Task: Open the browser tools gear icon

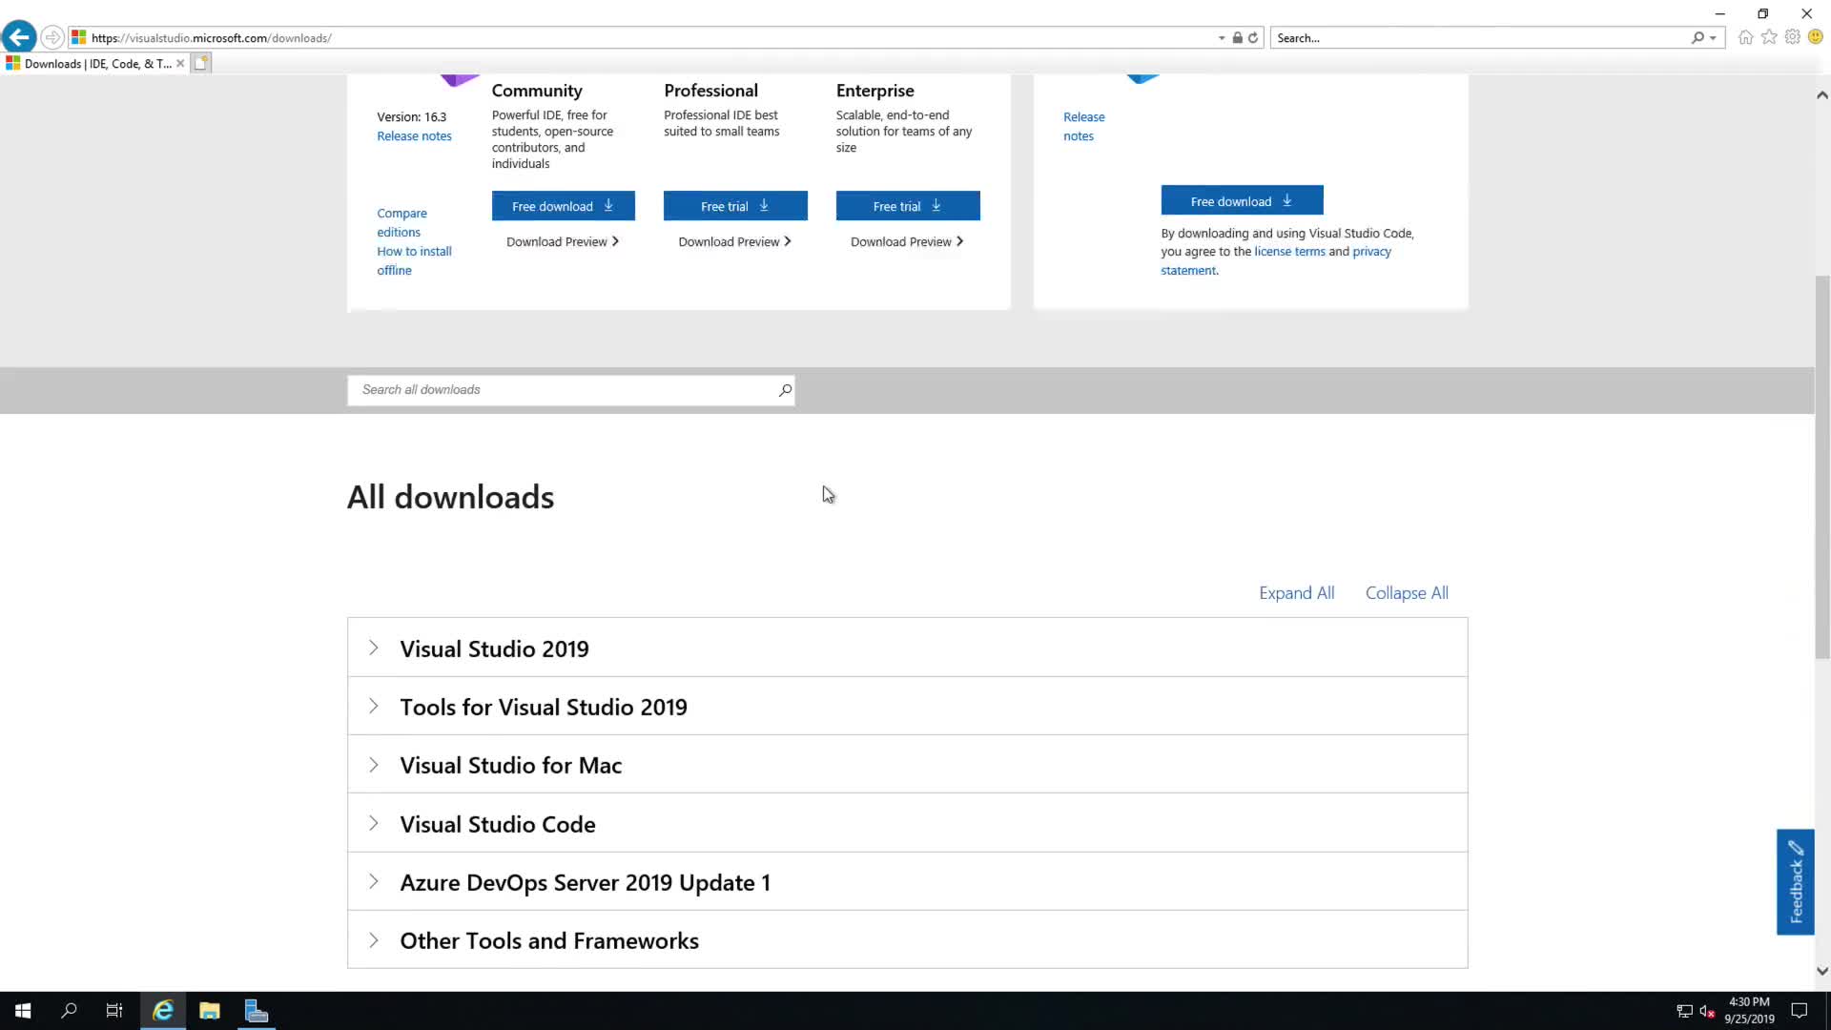Action: click(1793, 37)
